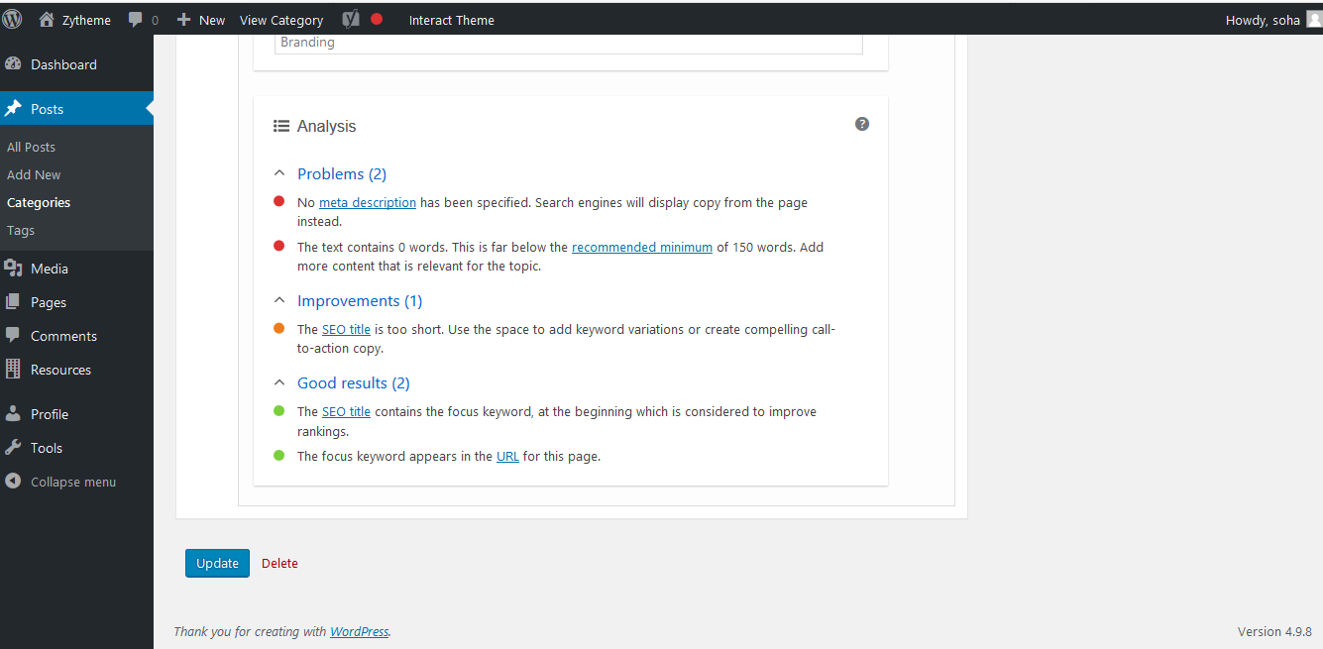
Task: Click "The focus keyword appears in the" text
Action: pyautogui.click(x=394, y=456)
